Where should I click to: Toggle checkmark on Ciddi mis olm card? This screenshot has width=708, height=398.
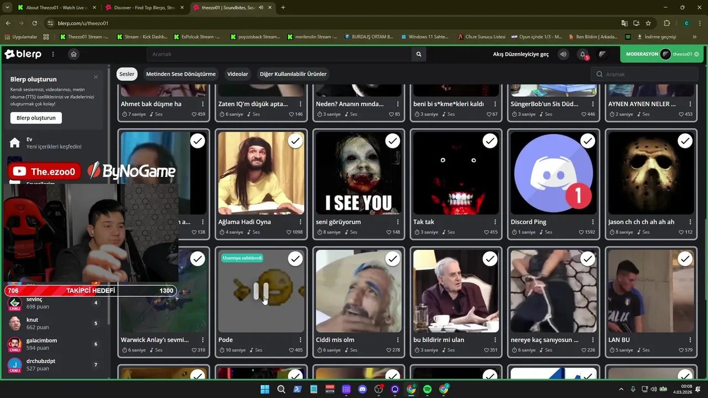click(393, 259)
